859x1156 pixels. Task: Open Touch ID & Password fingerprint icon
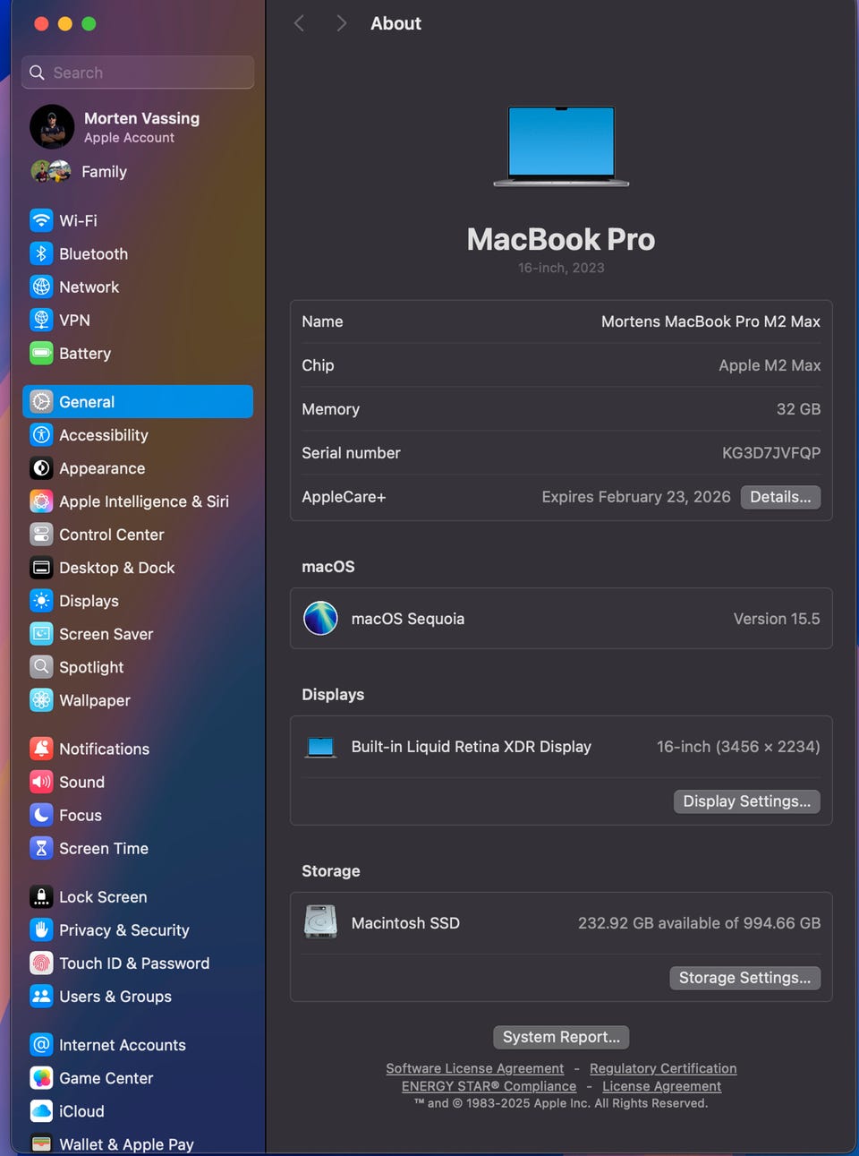click(41, 963)
